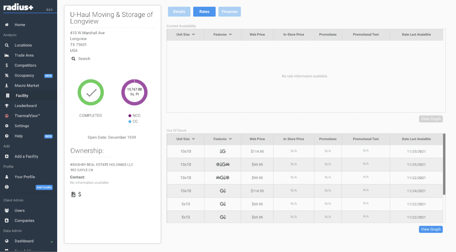Click the purple 15,767.00 Sq. Ft donut chart

point(134,92)
